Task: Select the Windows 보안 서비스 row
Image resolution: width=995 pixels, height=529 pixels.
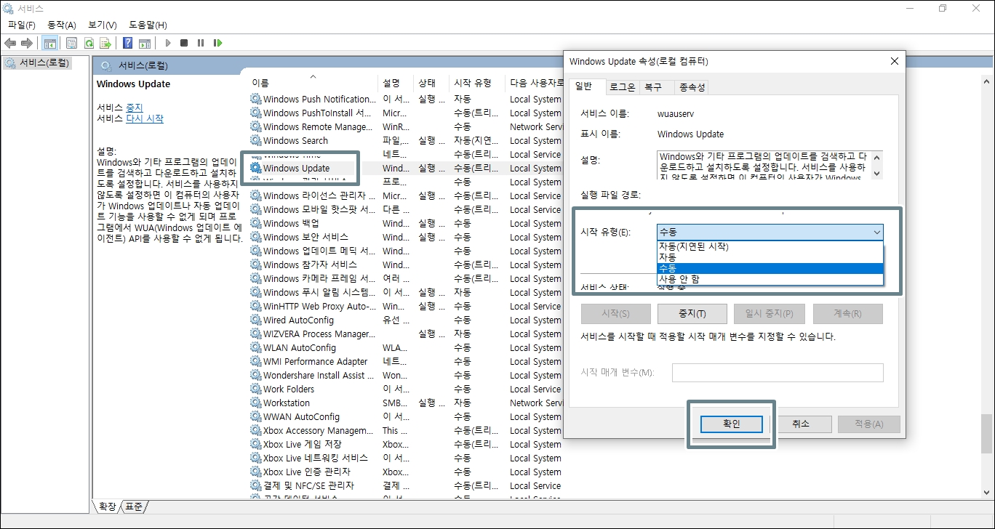Action: click(x=406, y=237)
